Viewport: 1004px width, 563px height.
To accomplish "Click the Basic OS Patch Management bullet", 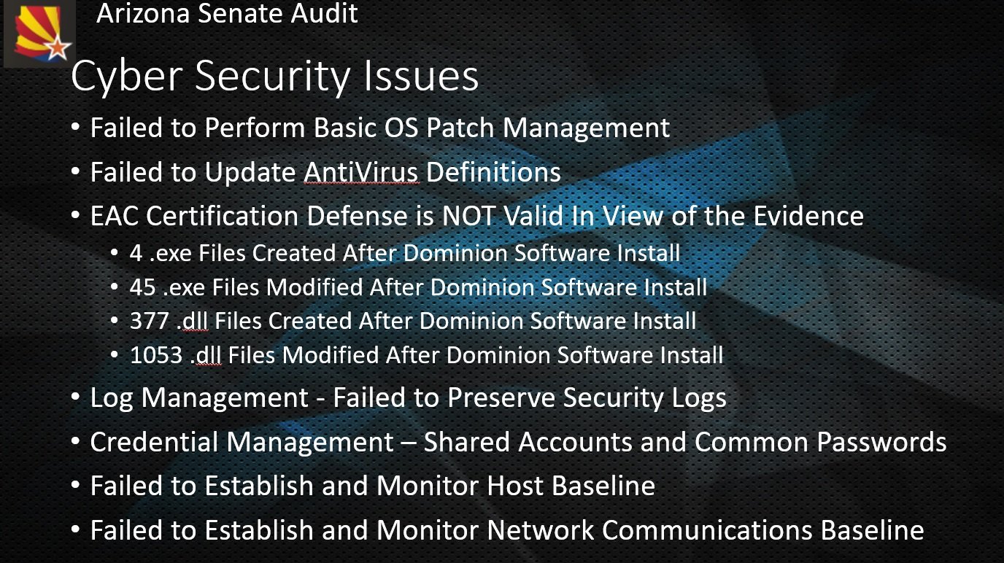I will (379, 128).
